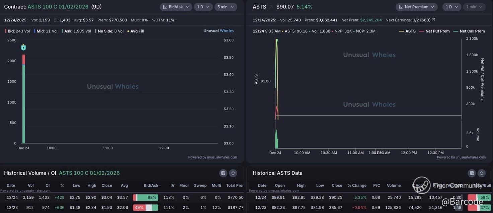The height and width of the screenshot is (213, 493).
Task: Click the Tiger Community logo watermark
Action: 422,185
